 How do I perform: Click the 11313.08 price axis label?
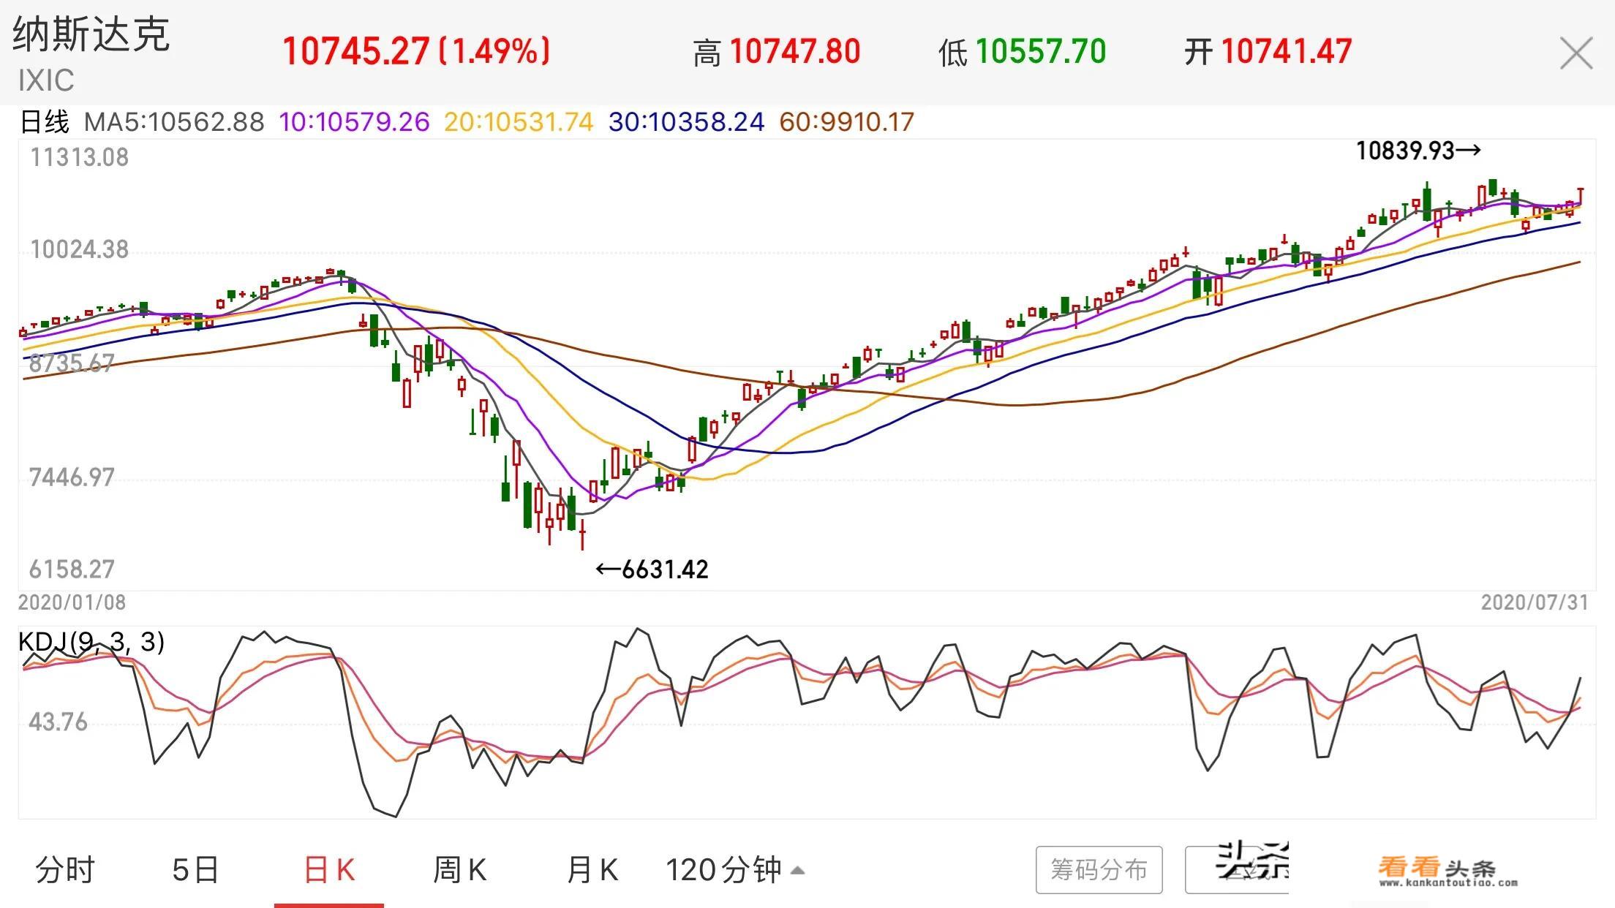tap(79, 157)
